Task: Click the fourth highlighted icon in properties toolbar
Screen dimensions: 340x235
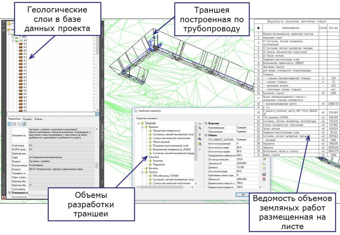Action: (x=24, y=124)
